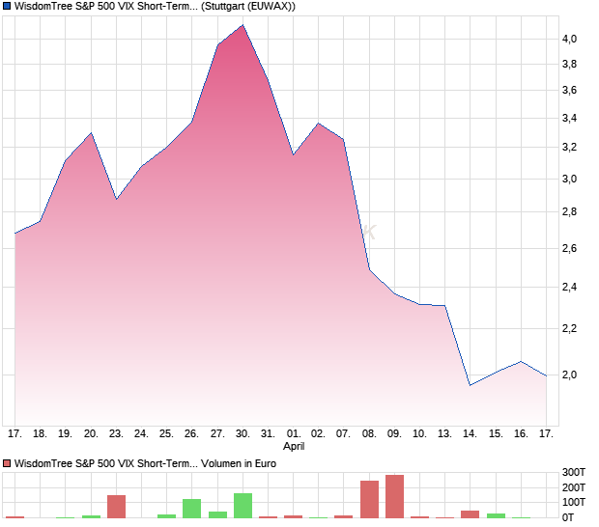Click the '200T' volume axis label
Image resolution: width=599 pixels, height=527 pixels.
pos(574,487)
